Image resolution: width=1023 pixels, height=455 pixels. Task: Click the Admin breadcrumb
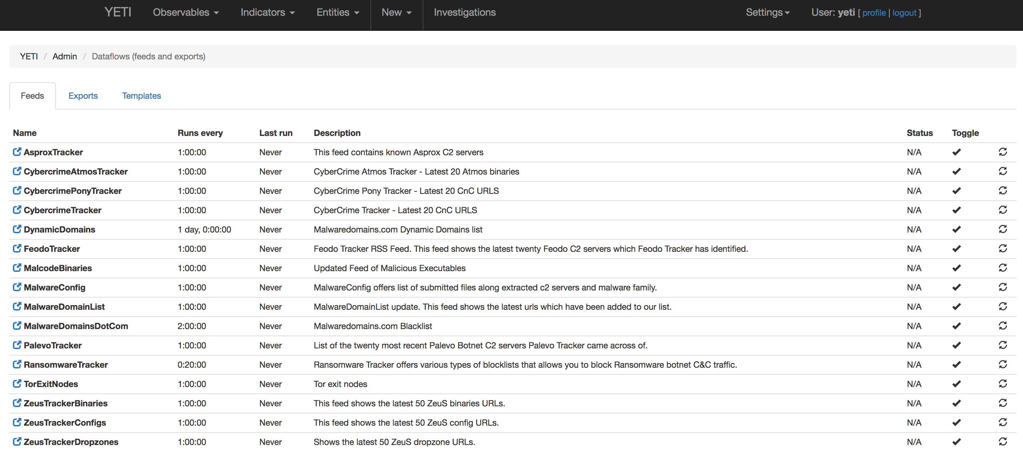click(65, 56)
